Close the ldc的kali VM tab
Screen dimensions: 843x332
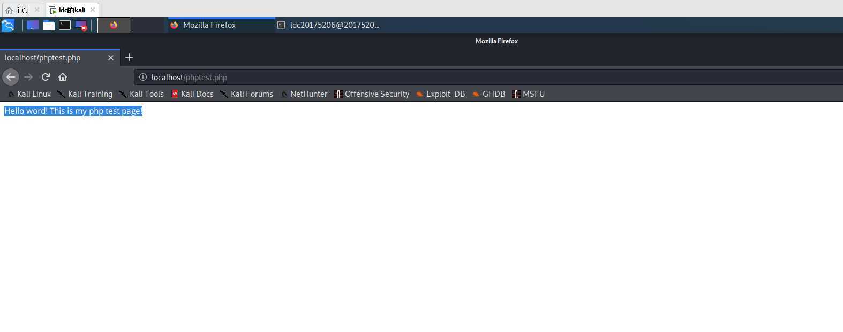pyautogui.click(x=93, y=10)
